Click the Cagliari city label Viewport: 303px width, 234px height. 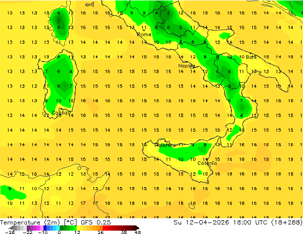click(62, 113)
